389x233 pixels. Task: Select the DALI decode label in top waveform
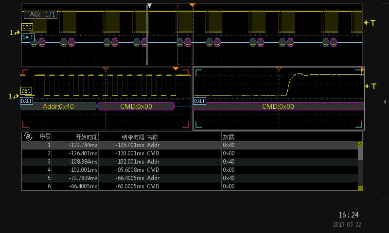tap(28, 37)
